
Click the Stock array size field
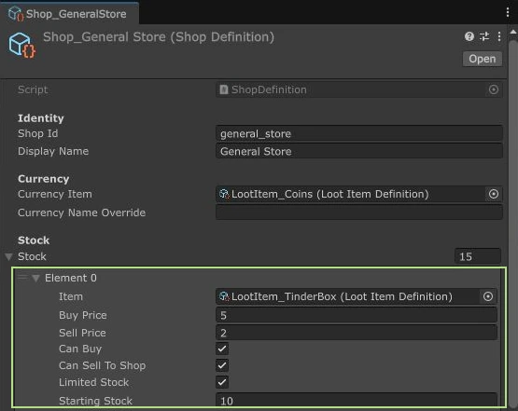click(478, 256)
